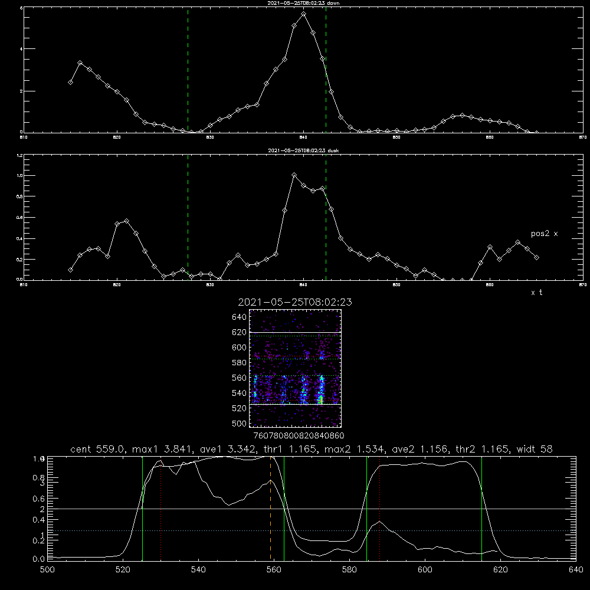Click the "0.0" y-axis label of bottom plot
The image size is (590, 590).
pos(39,559)
